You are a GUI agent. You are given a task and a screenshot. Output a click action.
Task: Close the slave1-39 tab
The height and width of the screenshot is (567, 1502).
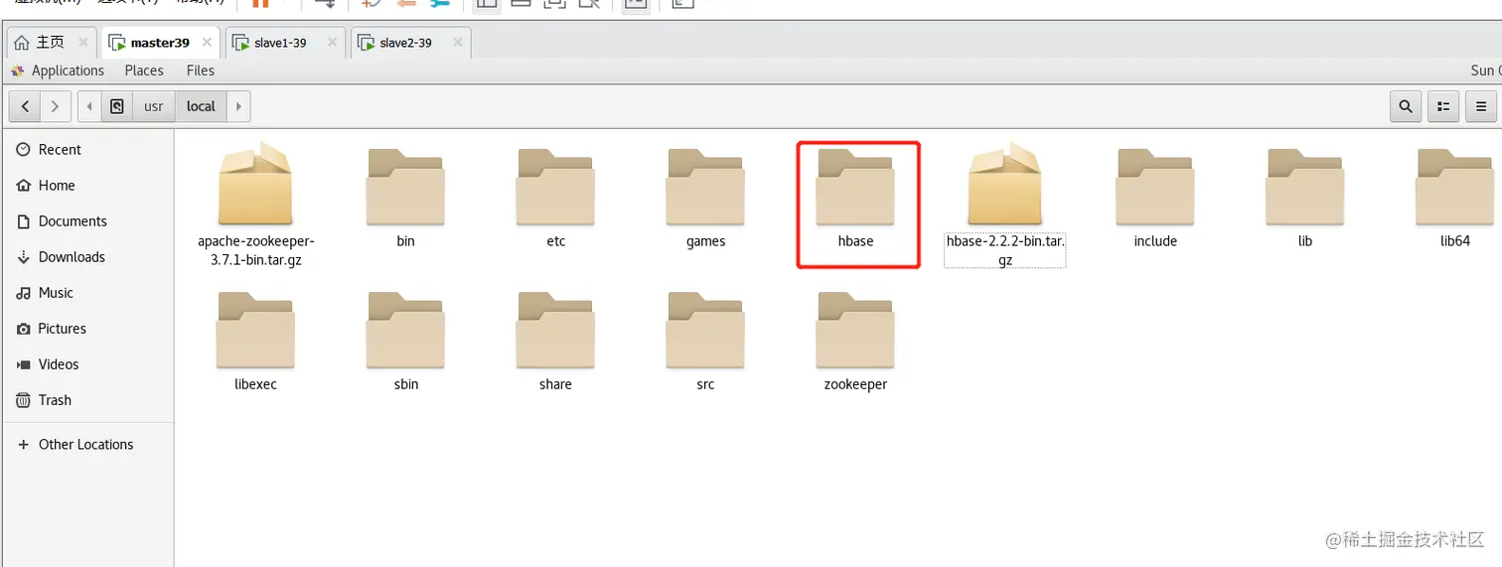pyautogui.click(x=332, y=43)
